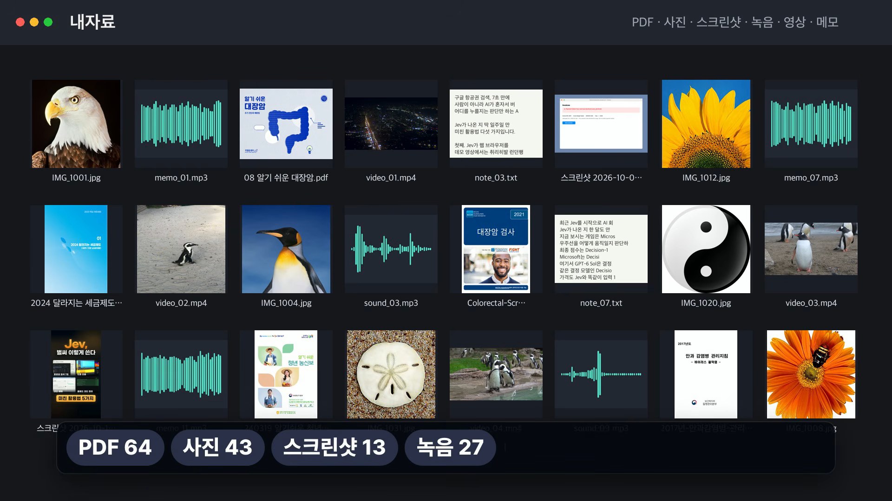Open 청년 농신보 PDF thumbnail

pyautogui.click(x=286, y=374)
